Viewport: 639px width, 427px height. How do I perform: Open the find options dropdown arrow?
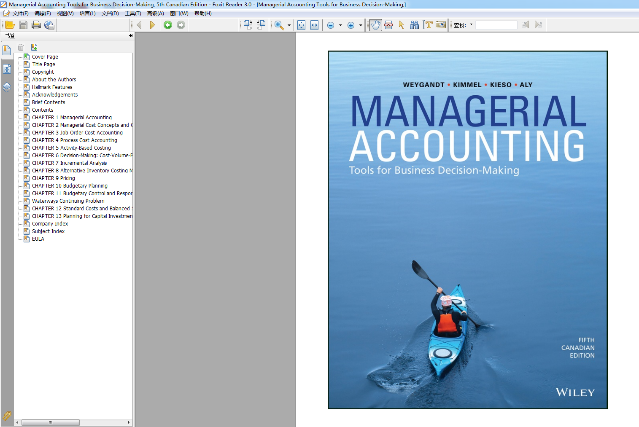point(471,24)
